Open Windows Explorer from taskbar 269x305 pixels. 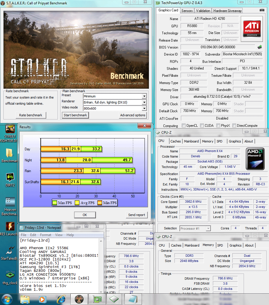click(25, 299)
